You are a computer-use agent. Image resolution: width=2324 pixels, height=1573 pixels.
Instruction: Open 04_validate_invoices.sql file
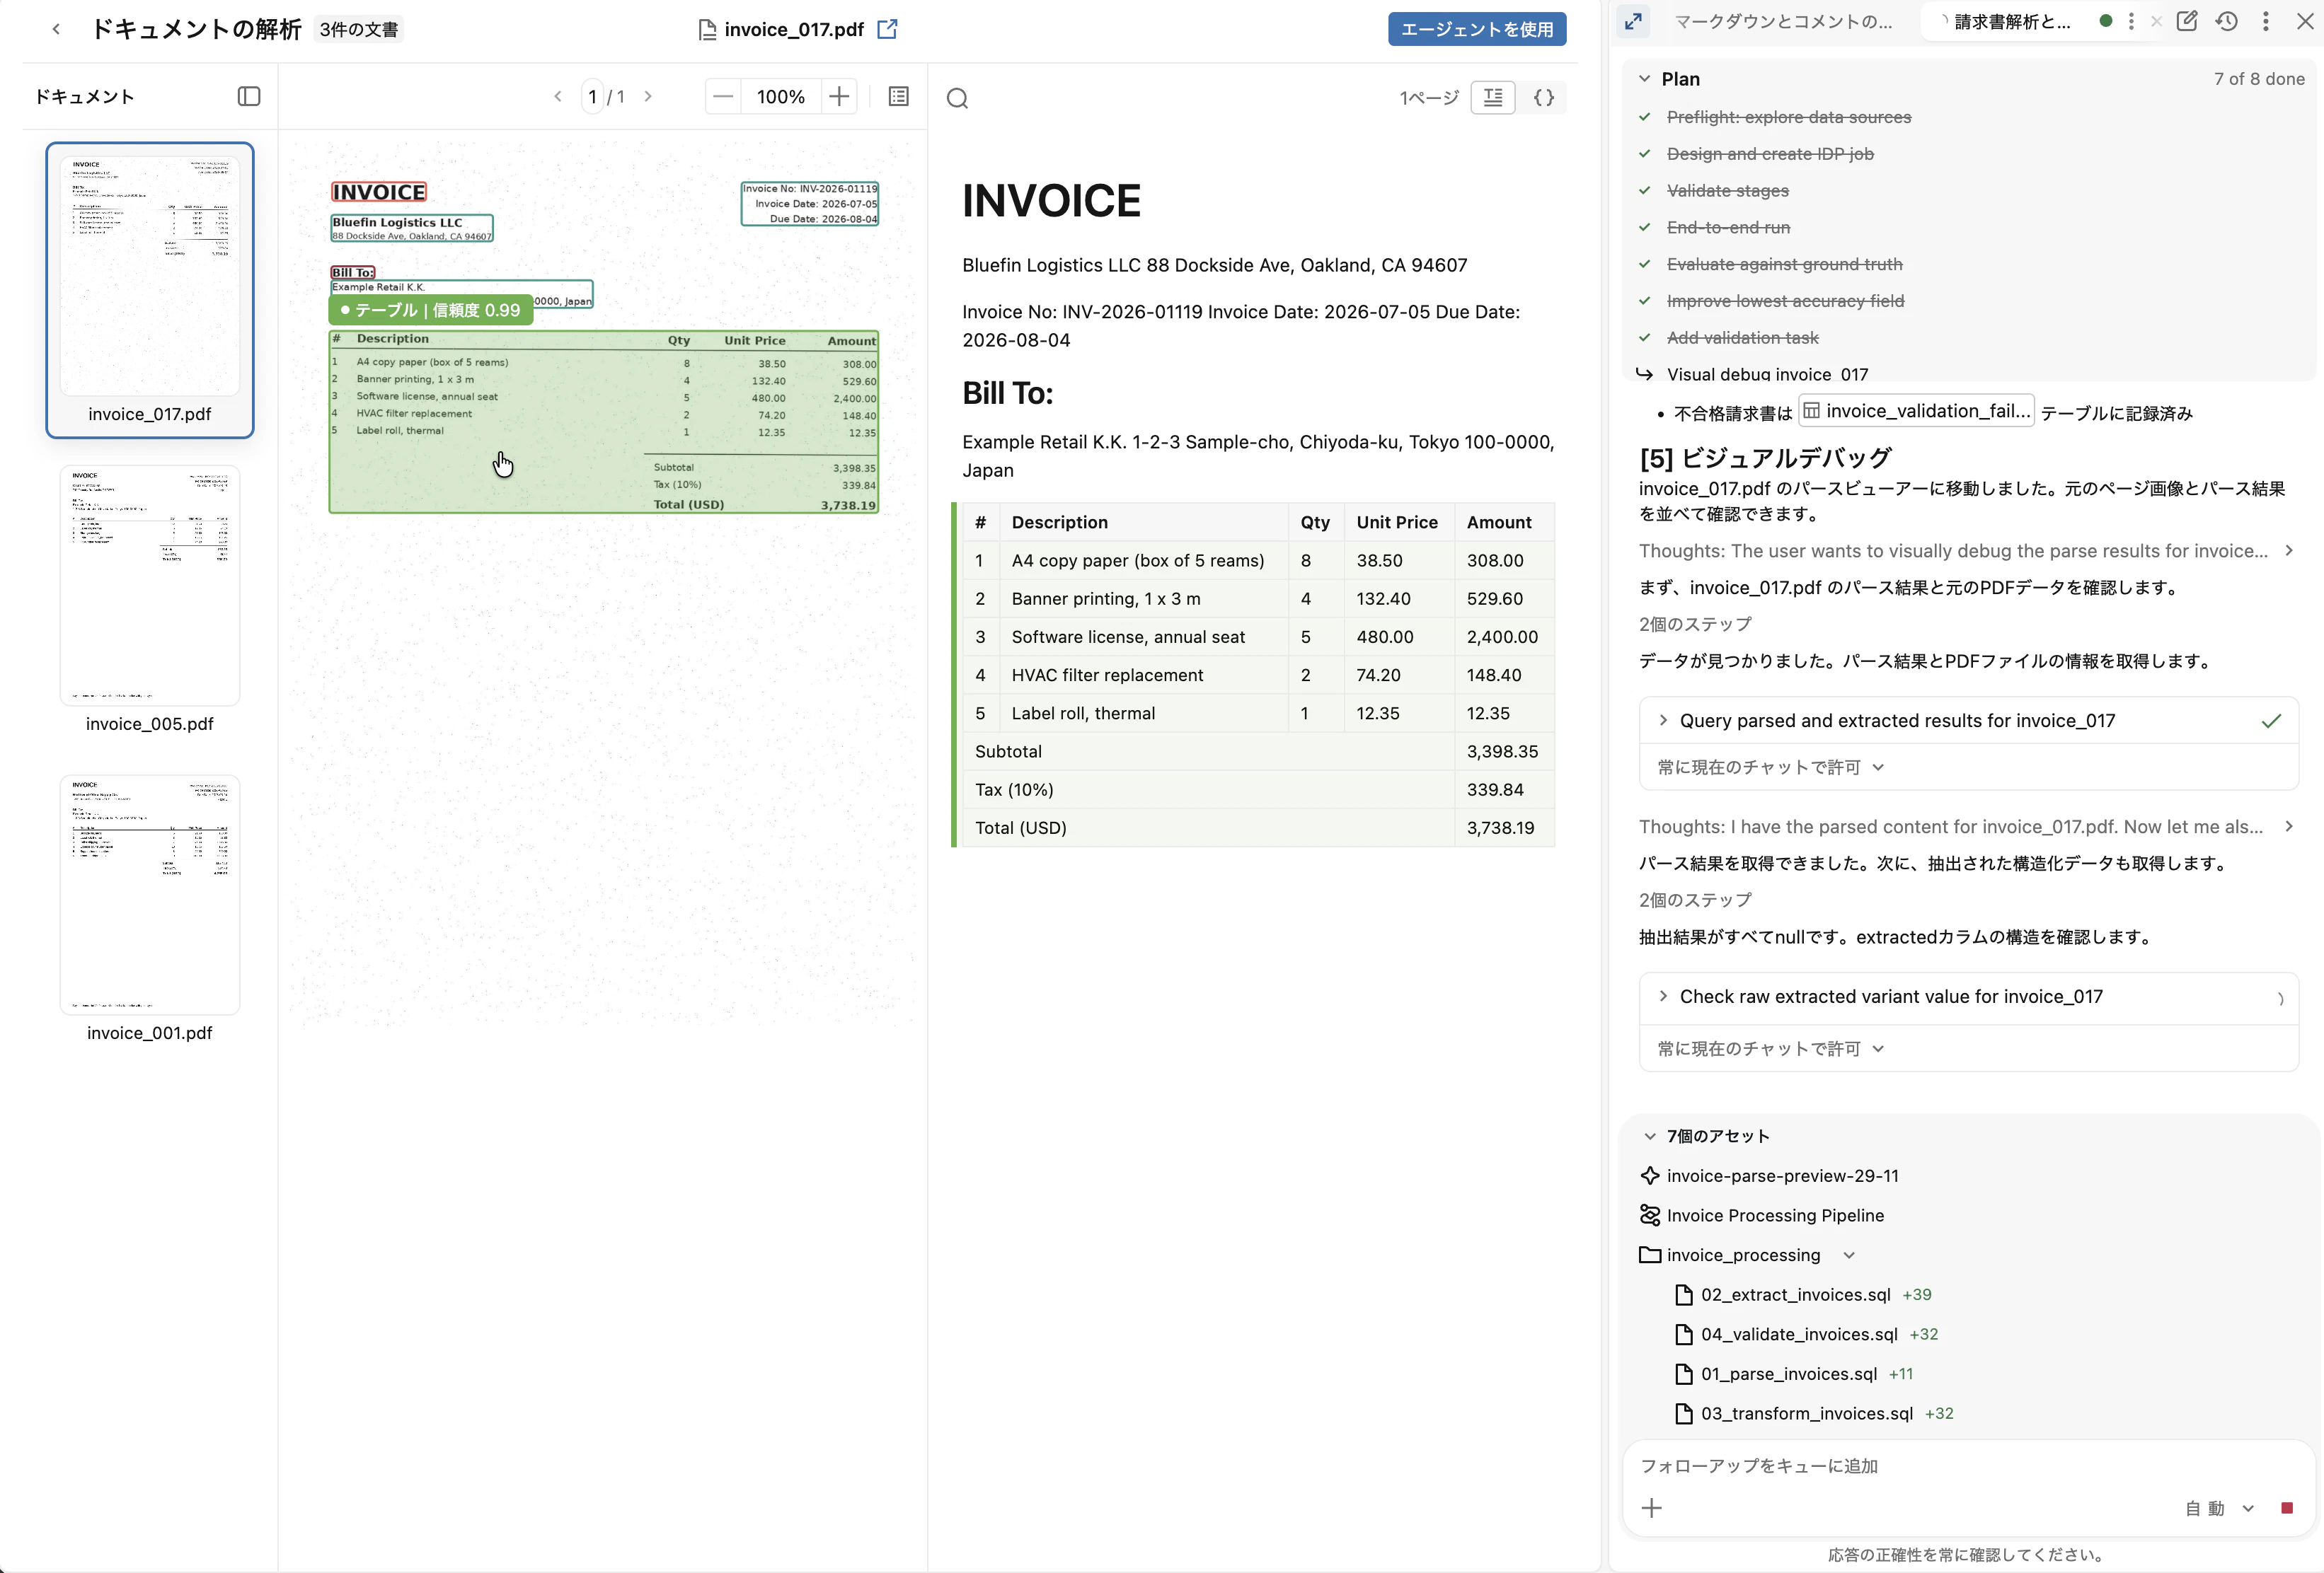pyautogui.click(x=1799, y=1334)
